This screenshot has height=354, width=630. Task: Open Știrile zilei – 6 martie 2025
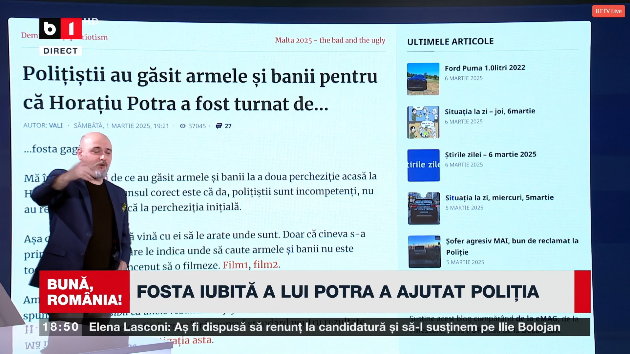pyautogui.click(x=490, y=154)
